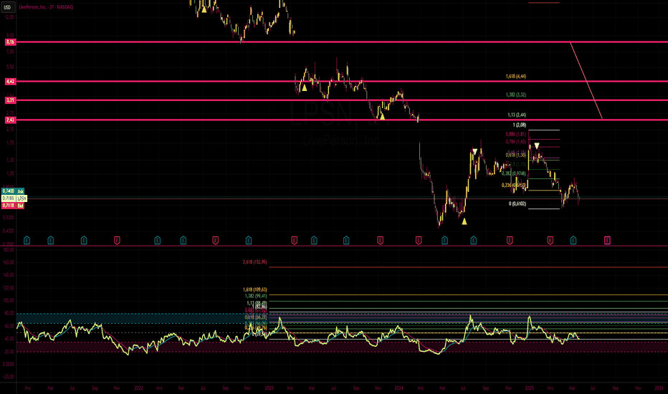Open the red earnings marker at November 2024
This screenshot has height=394, width=668.
(510, 241)
